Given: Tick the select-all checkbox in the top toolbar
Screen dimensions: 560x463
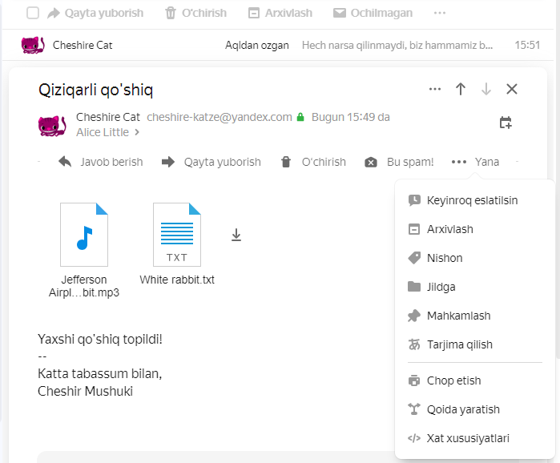Looking at the screenshot, I should tap(33, 13).
